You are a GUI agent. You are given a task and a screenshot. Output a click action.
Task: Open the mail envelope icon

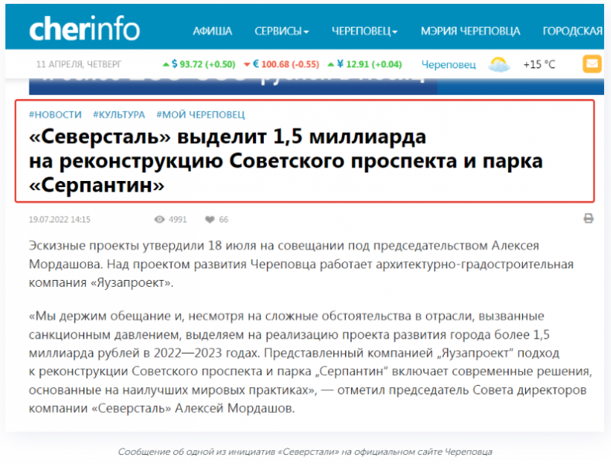click(592, 63)
